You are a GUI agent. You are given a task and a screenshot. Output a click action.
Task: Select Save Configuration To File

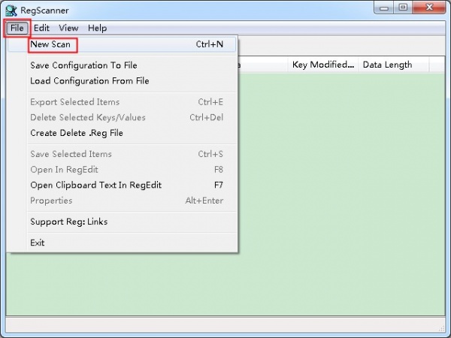(x=122, y=65)
